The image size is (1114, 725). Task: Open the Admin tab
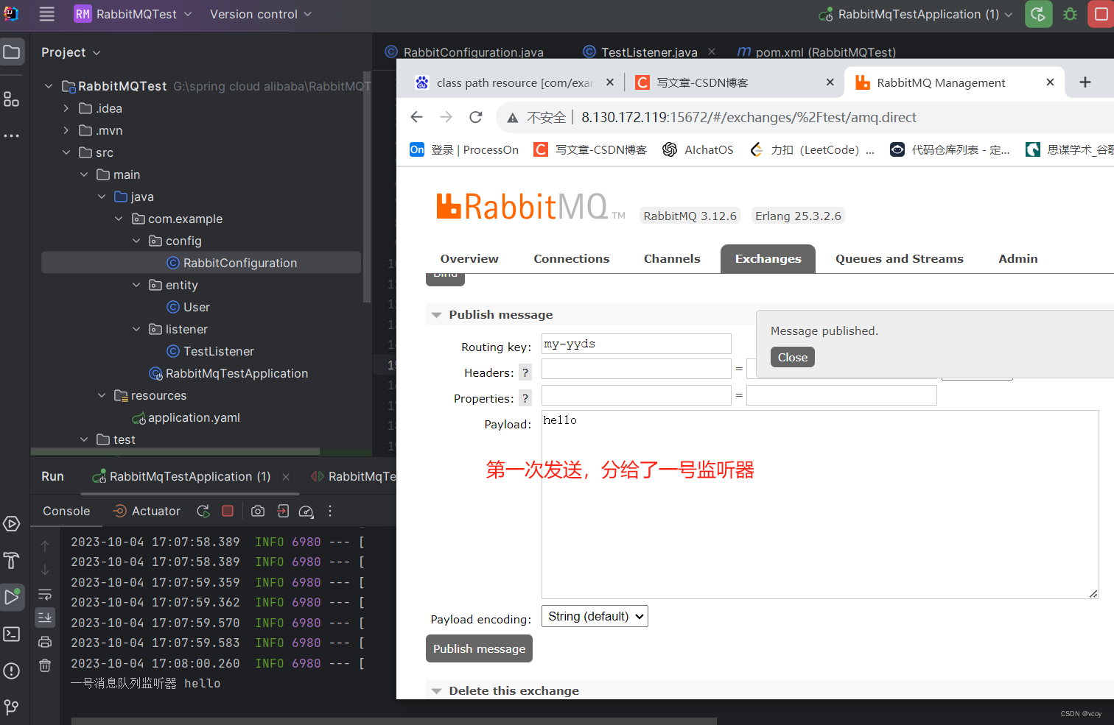[1018, 259]
